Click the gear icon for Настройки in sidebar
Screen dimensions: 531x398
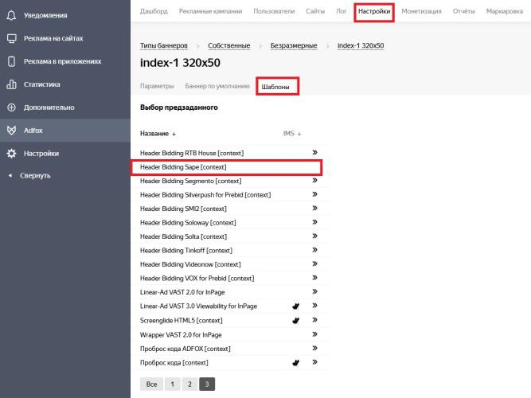pyautogui.click(x=11, y=154)
